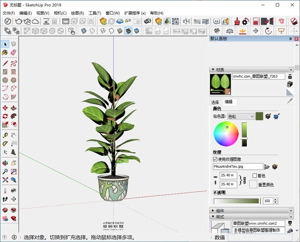Choose the Tape Measure tool

(x=5, y=135)
